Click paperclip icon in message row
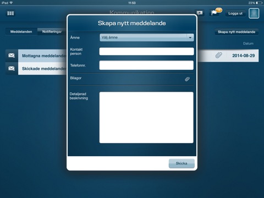 [x=218, y=55]
